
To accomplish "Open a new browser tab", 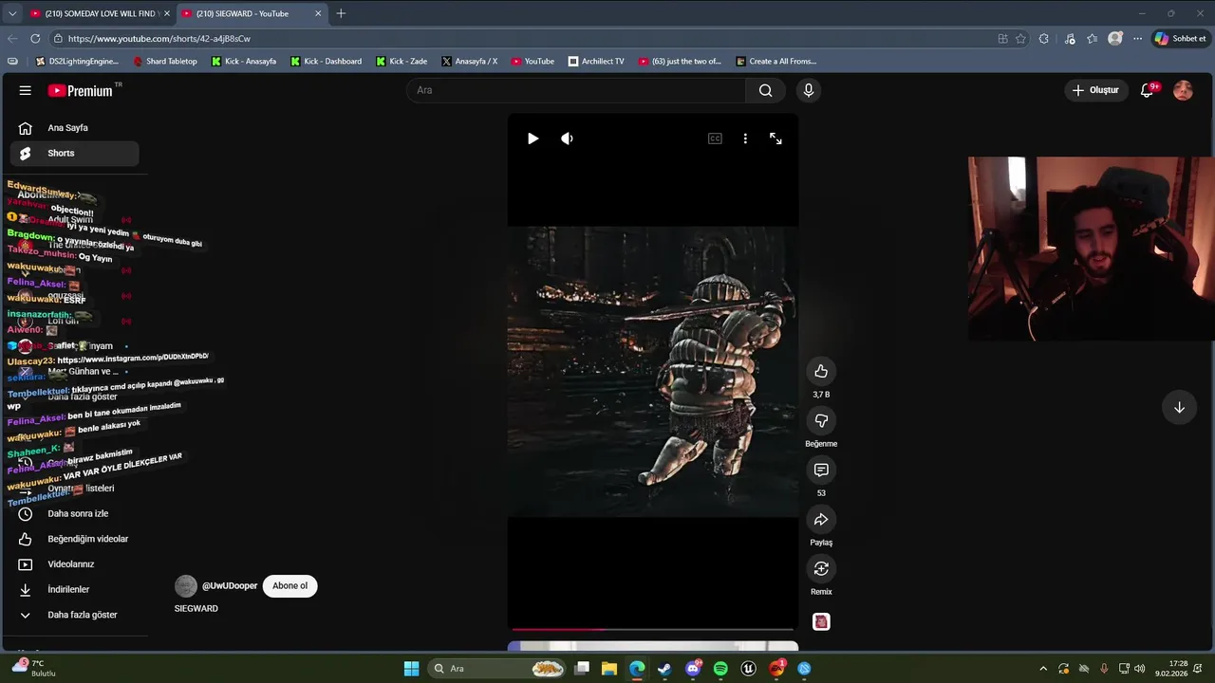I will click(341, 13).
